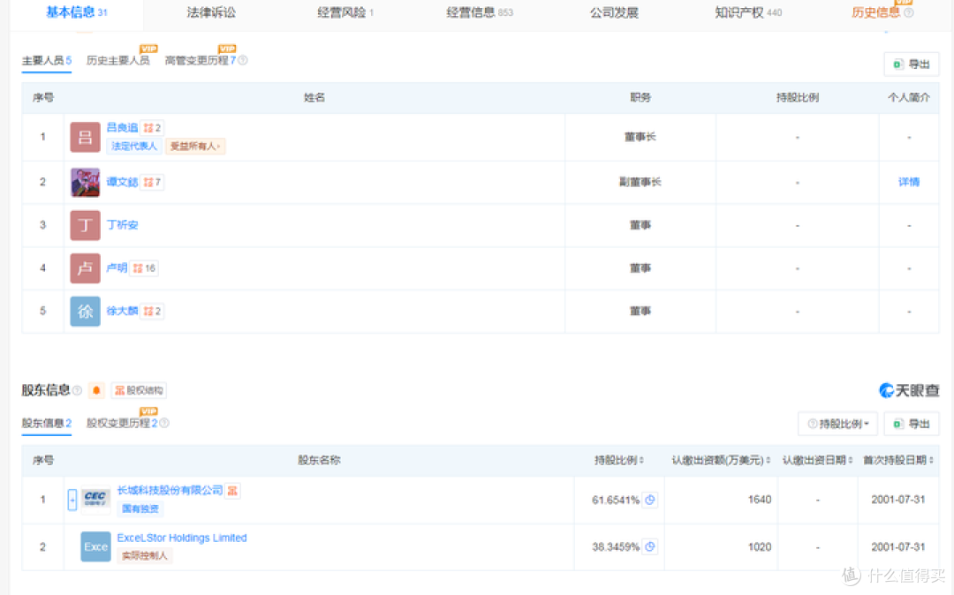
Task: Open the 股权结构 chart button
Action: click(x=139, y=390)
